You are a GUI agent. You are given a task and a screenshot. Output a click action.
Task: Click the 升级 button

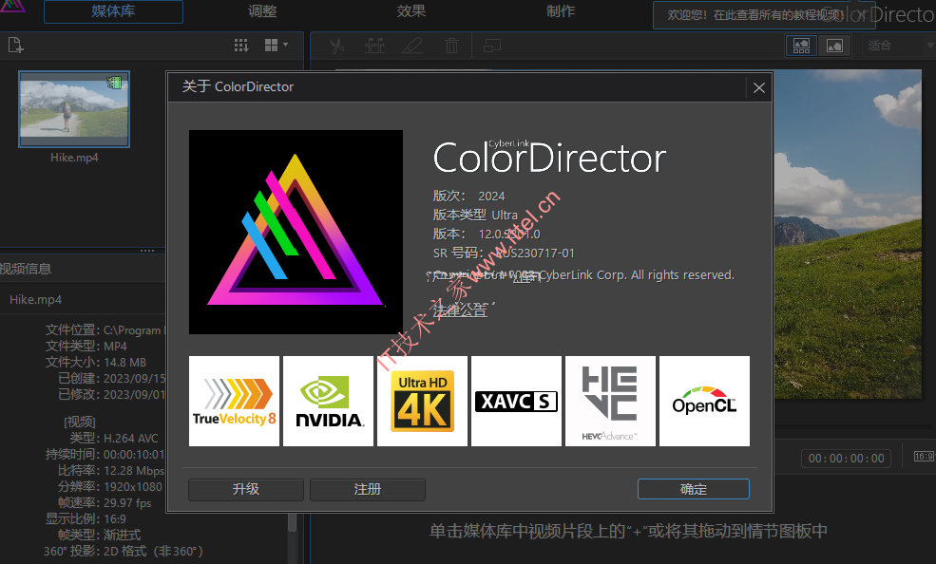[246, 490]
